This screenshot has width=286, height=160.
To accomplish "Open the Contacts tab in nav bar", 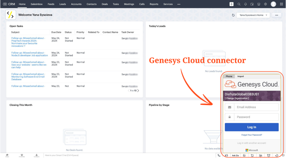I will 91,4.
